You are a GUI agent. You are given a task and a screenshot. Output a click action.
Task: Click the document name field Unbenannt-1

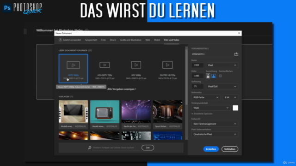212,54
